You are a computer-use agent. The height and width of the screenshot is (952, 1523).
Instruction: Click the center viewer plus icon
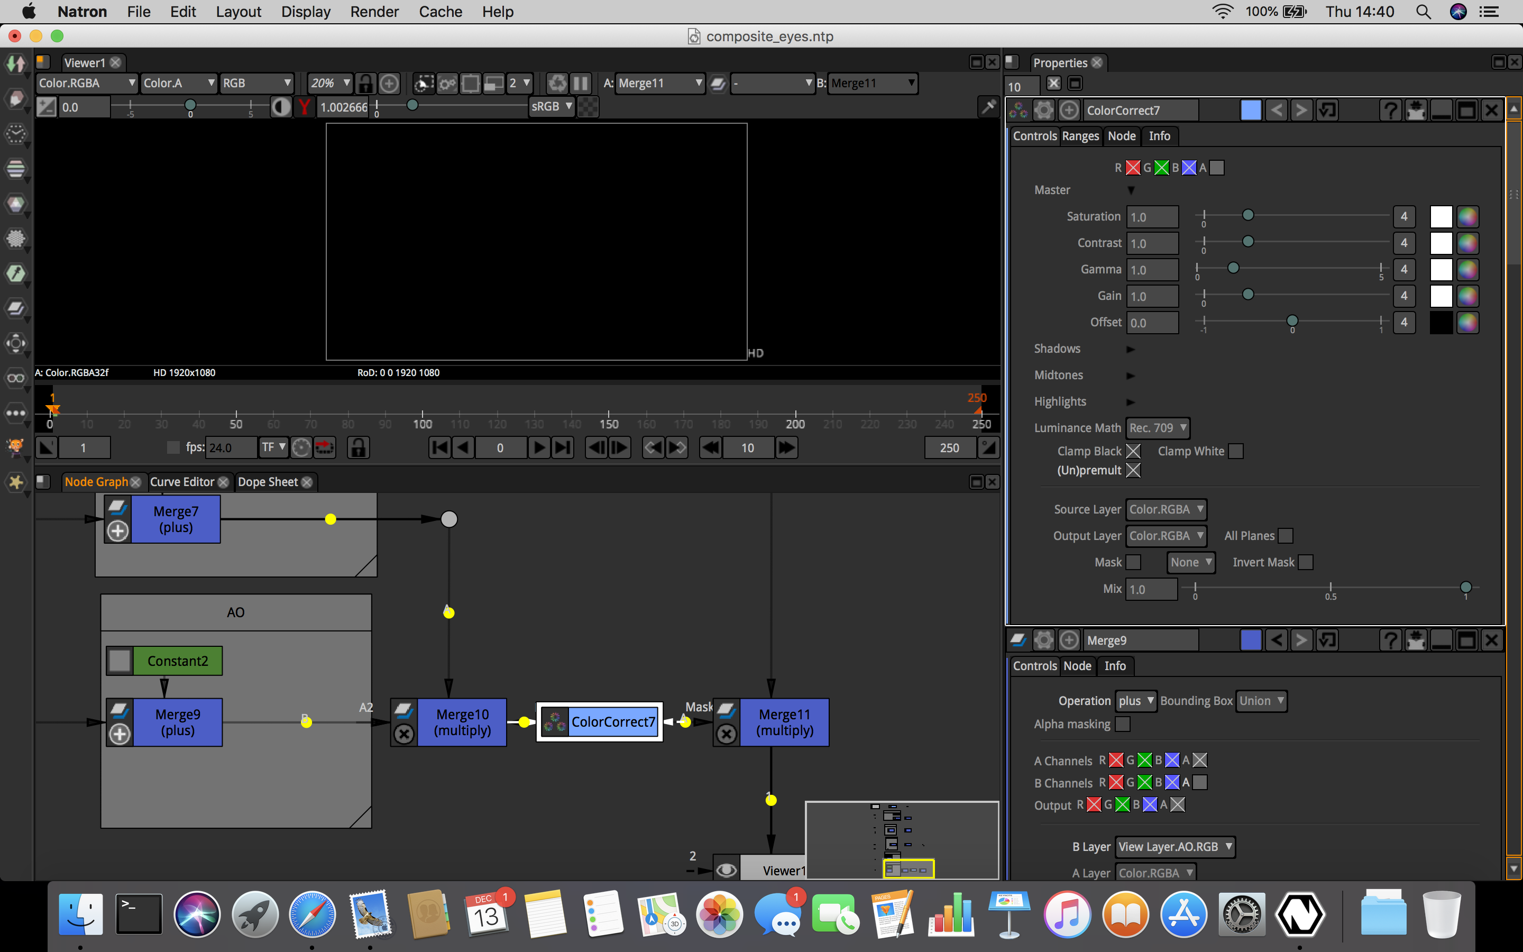(x=389, y=83)
